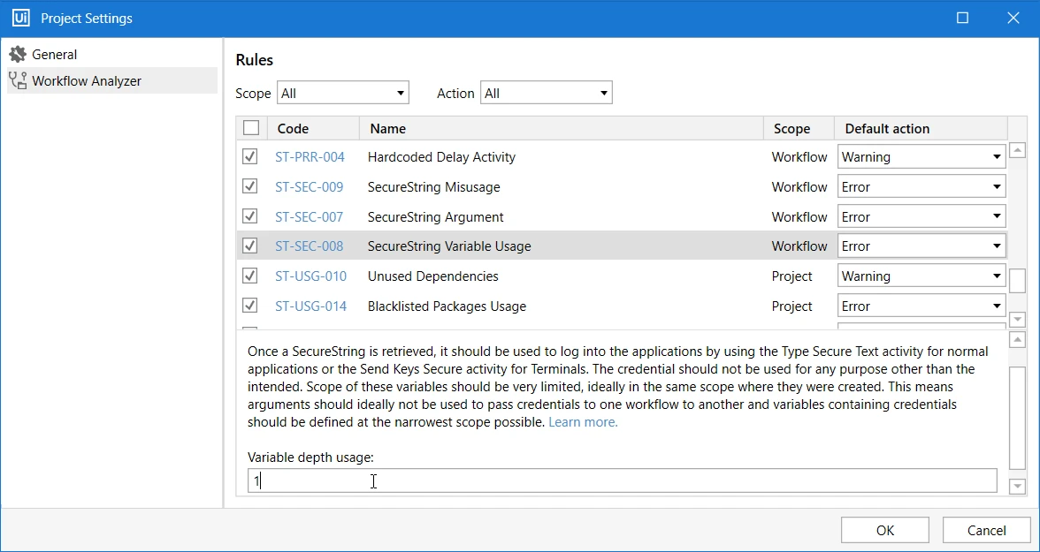Close the Project Settings dialog

coord(1013,19)
